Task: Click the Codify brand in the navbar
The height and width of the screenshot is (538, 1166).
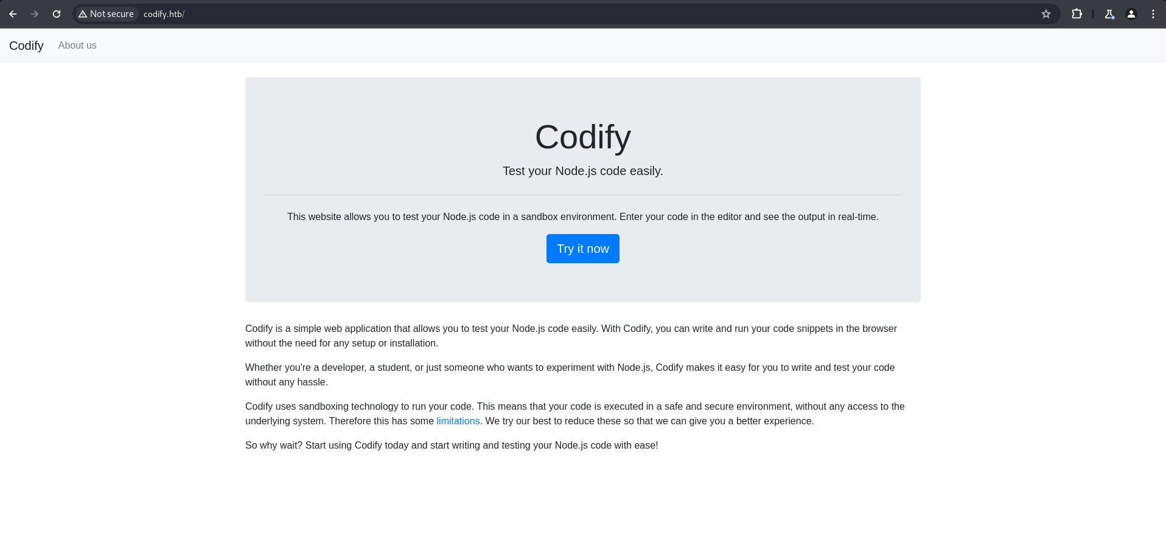Action: (26, 46)
